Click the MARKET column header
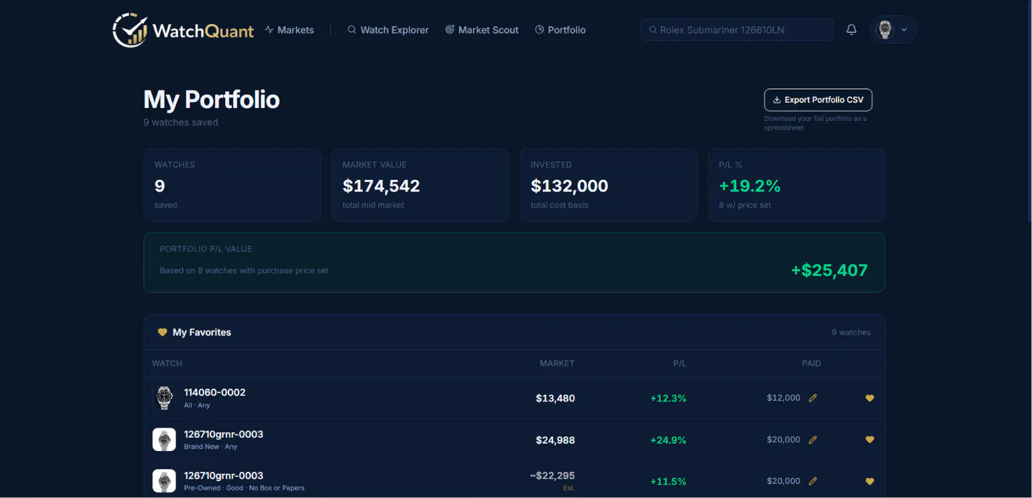 (557, 363)
